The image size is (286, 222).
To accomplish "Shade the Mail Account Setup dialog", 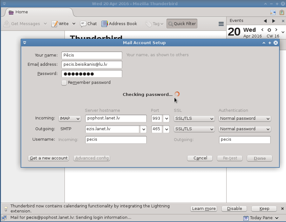I will click(x=264, y=43).
